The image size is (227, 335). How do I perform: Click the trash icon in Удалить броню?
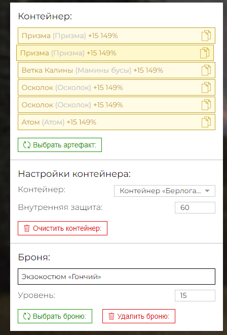tap(111, 316)
